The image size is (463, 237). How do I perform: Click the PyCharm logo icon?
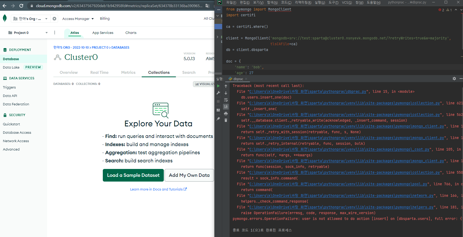click(220, 2)
